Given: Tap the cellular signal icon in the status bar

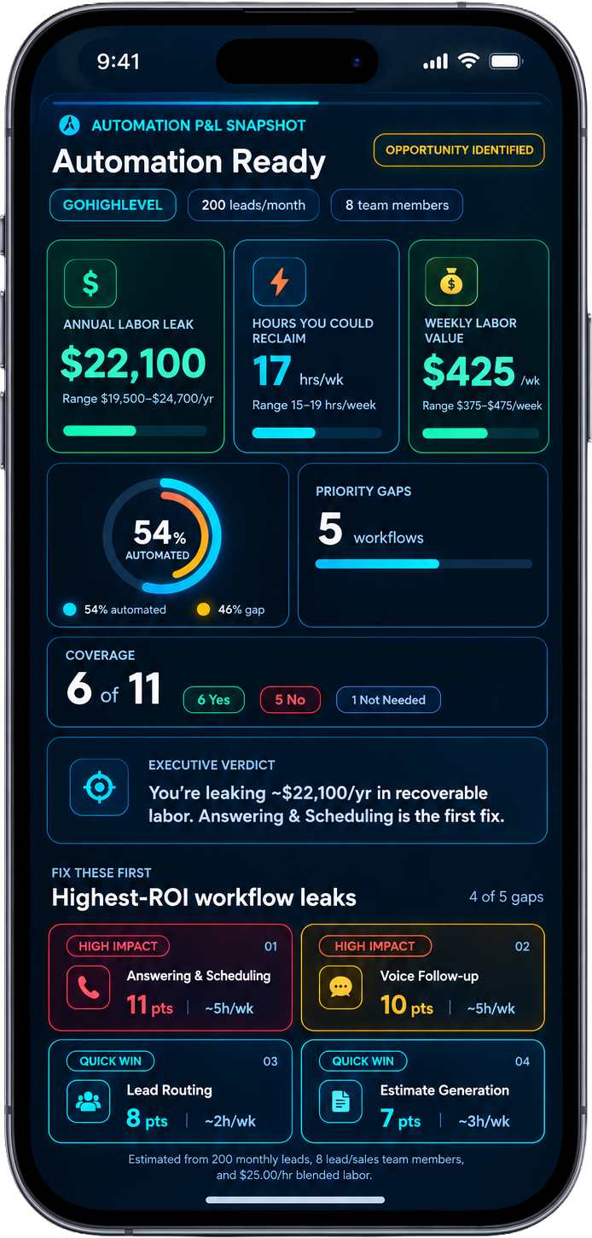Looking at the screenshot, I should tap(435, 61).
